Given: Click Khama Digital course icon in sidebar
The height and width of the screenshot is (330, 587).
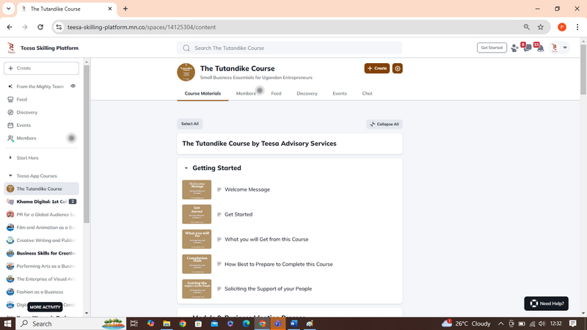Looking at the screenshot, I should 10,202.
